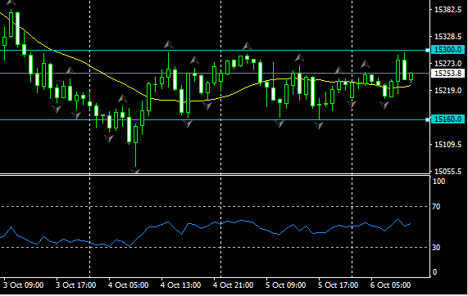The height and width of the screenshot is (296, 468).
Task: Click the 15273.0 price axis value
Action: click(448, 64)
